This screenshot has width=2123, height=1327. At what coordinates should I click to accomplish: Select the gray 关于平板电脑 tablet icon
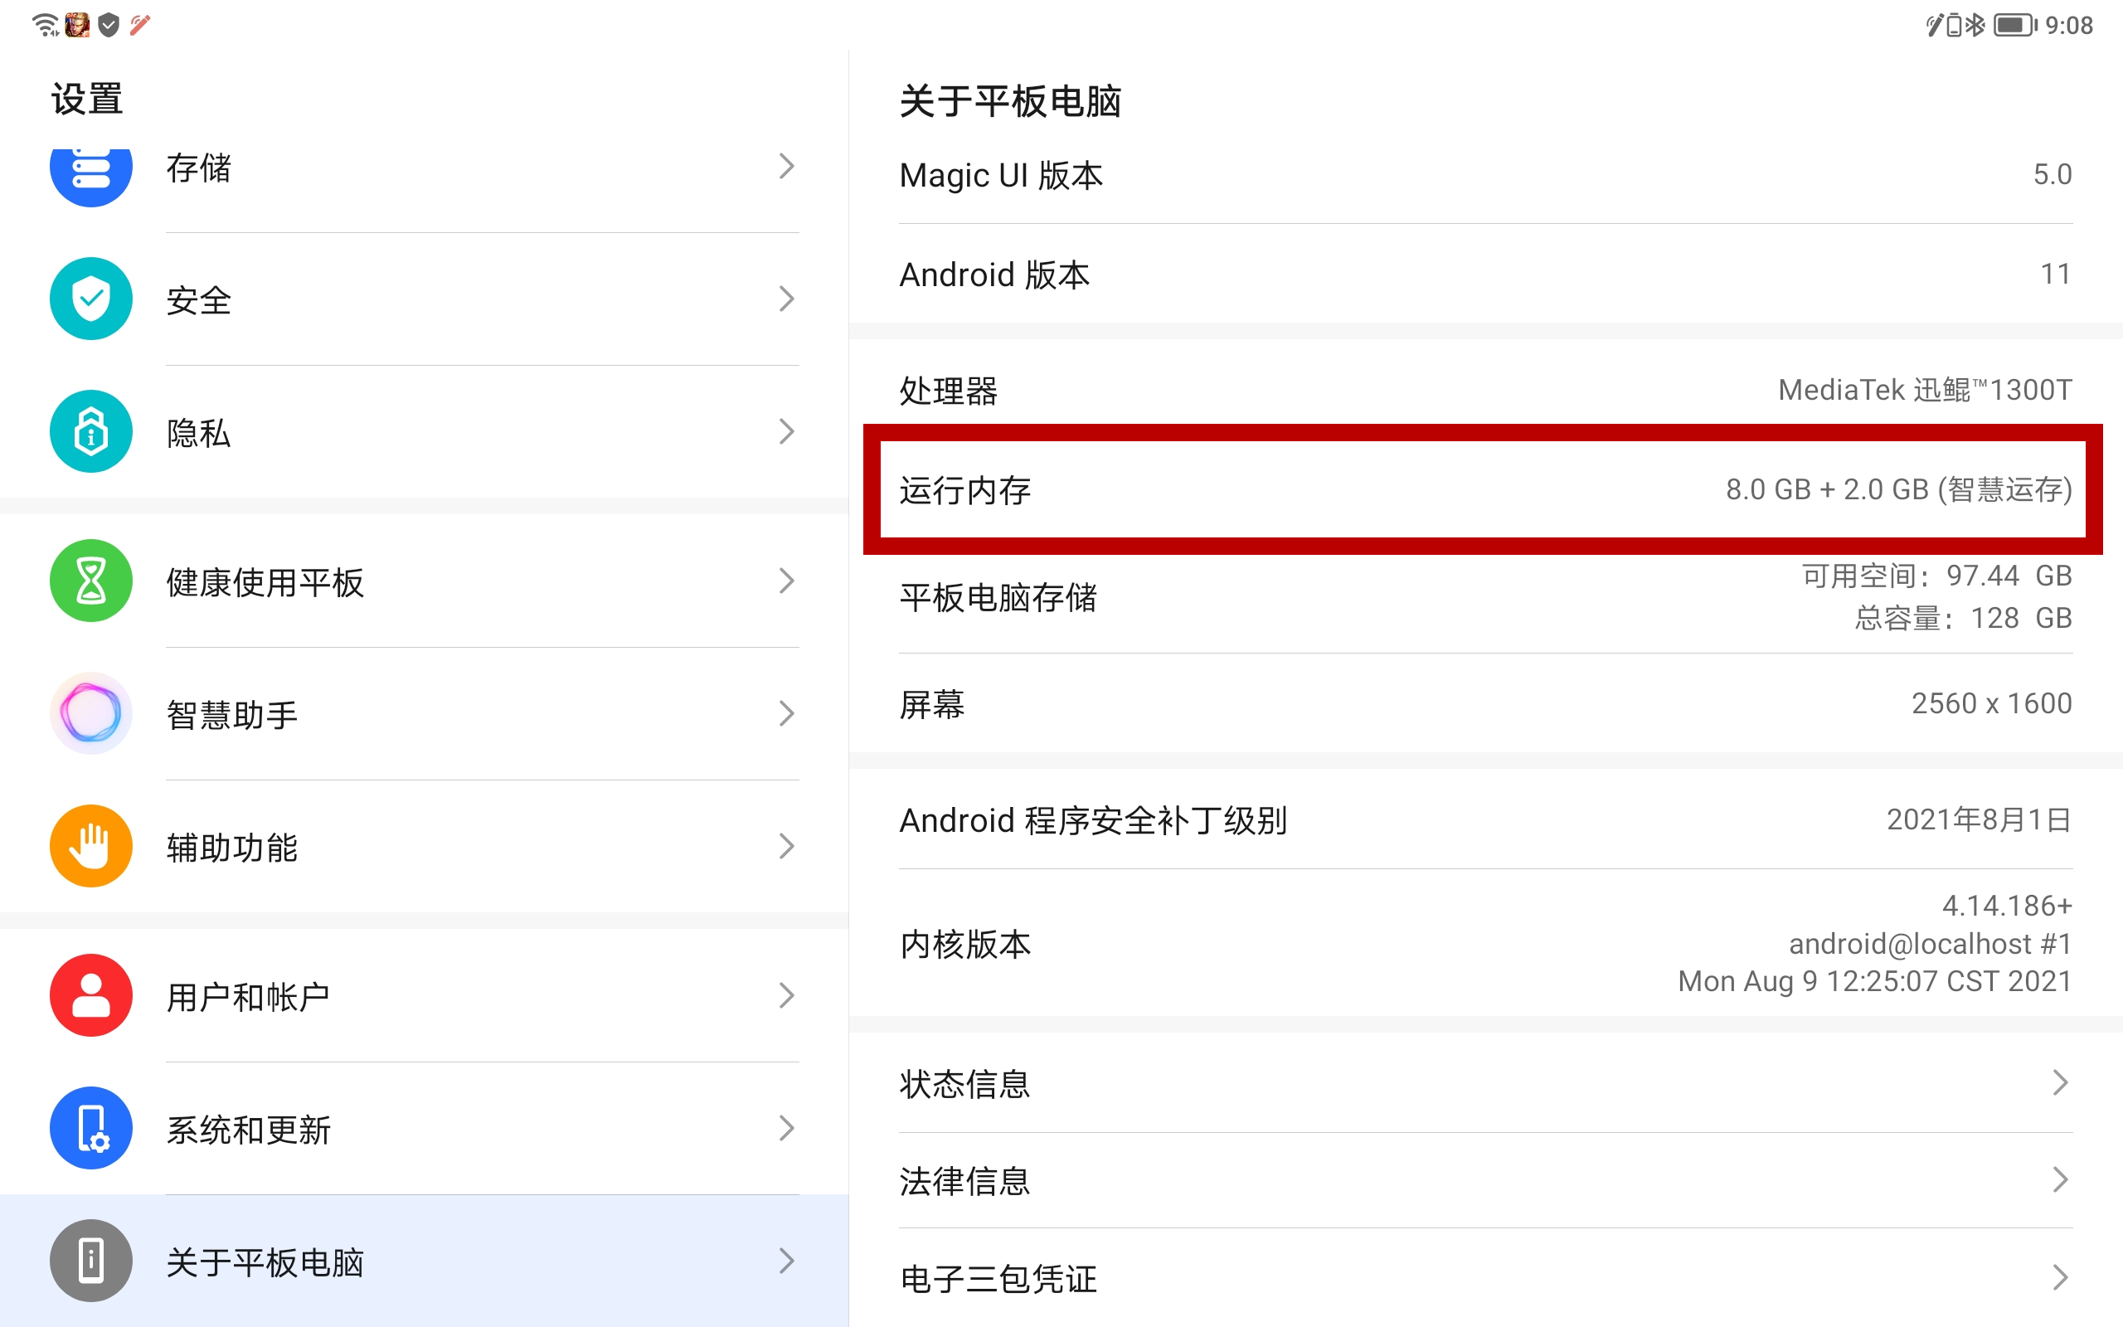[x=91, y=1261]
